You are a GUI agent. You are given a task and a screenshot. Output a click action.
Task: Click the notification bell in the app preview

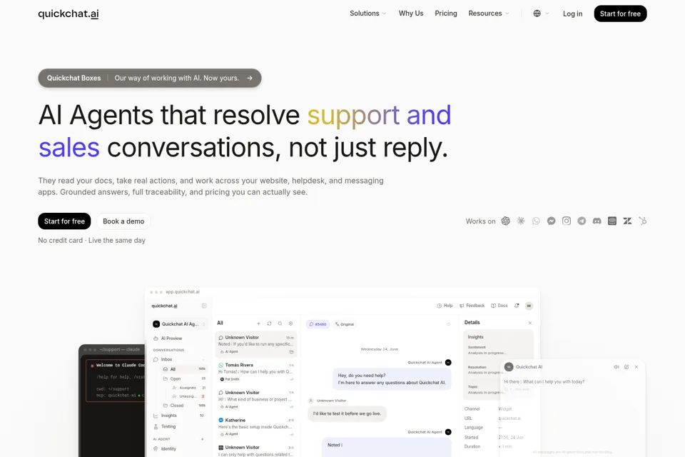[517, 306]
